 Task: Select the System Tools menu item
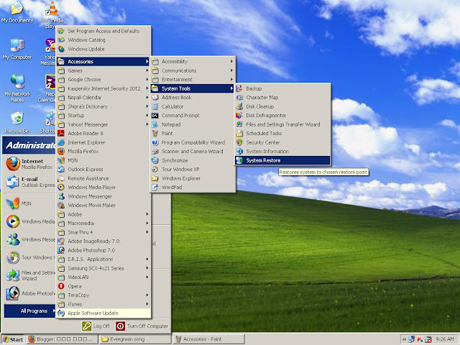[193, 88]
